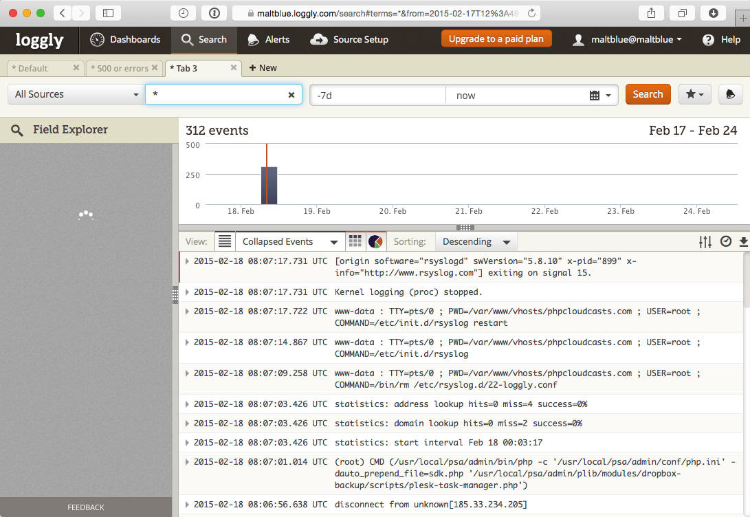Click Upgrade to a paid plan

point(496,38)
